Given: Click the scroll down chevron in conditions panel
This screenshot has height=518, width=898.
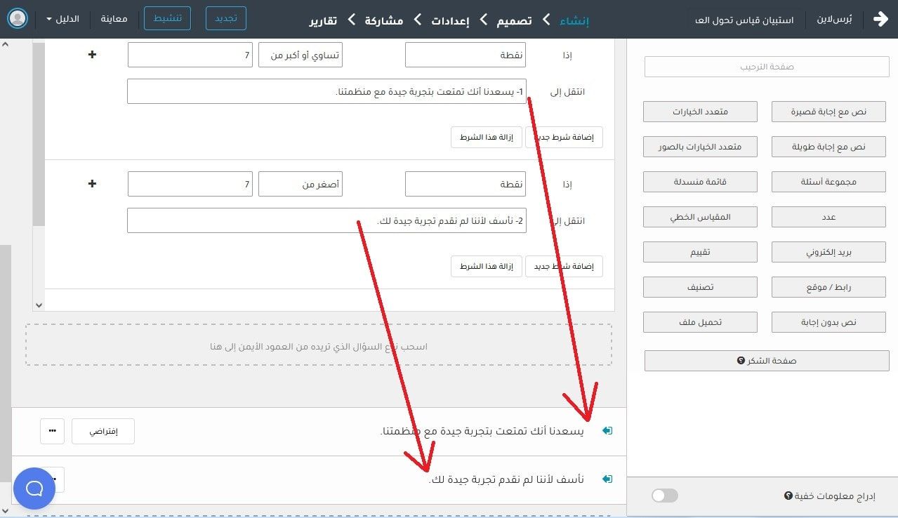Looking at the screenshot, I should coord(39,305).
